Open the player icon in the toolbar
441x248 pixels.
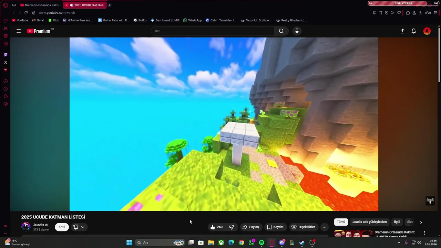coord(393,13)
